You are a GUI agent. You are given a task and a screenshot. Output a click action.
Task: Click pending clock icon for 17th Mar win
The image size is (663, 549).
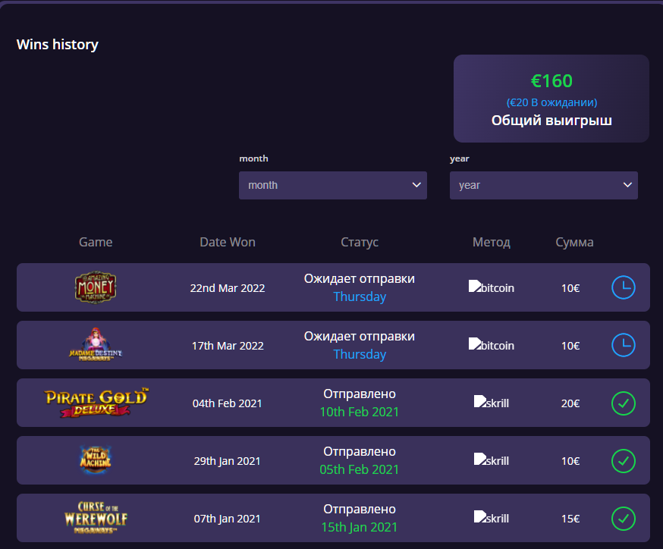[623, 346]
